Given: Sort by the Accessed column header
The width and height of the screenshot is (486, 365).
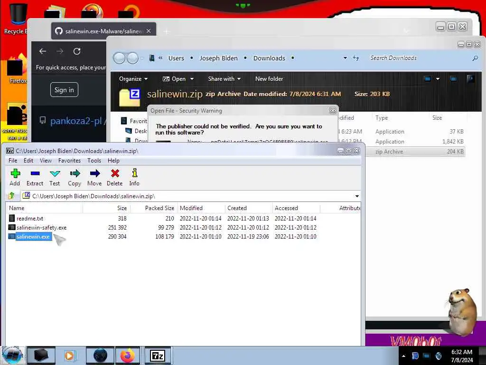Looking at the screenshot, I should pyautogui.click(x=296, y=208).
